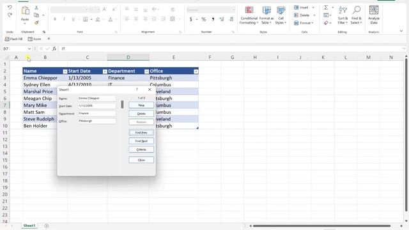The height and width of the screenshot is (230, 409).
Task: Open the Name column filter dropdown
Action: pos(65,72)
